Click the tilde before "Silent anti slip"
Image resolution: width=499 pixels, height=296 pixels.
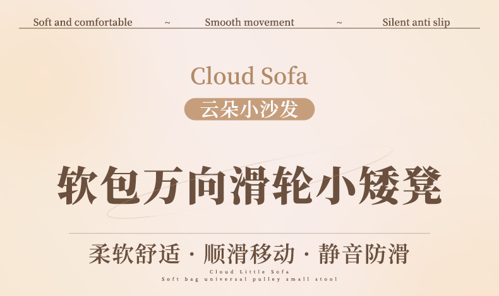339,23
